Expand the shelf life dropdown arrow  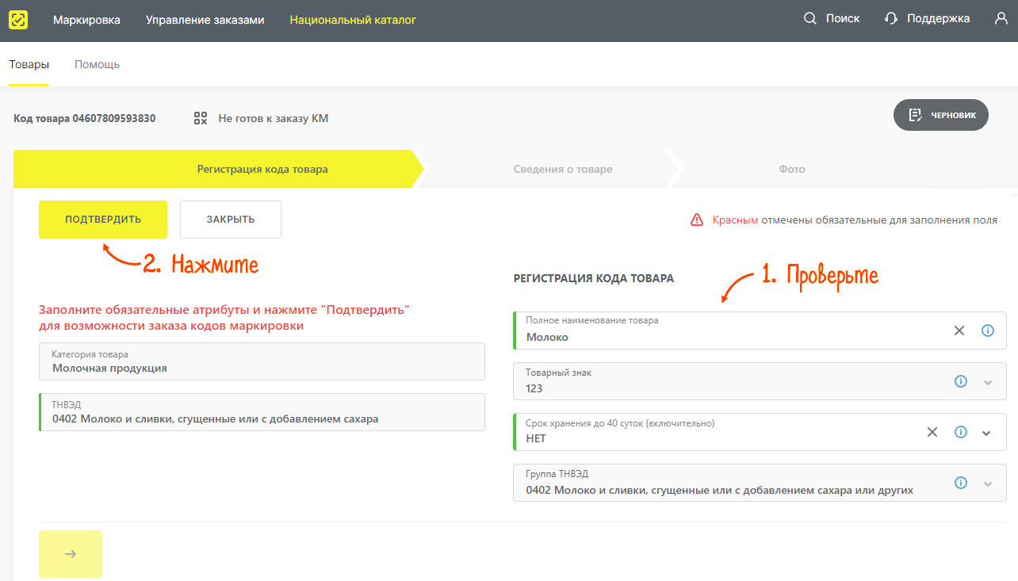[987, 433]
